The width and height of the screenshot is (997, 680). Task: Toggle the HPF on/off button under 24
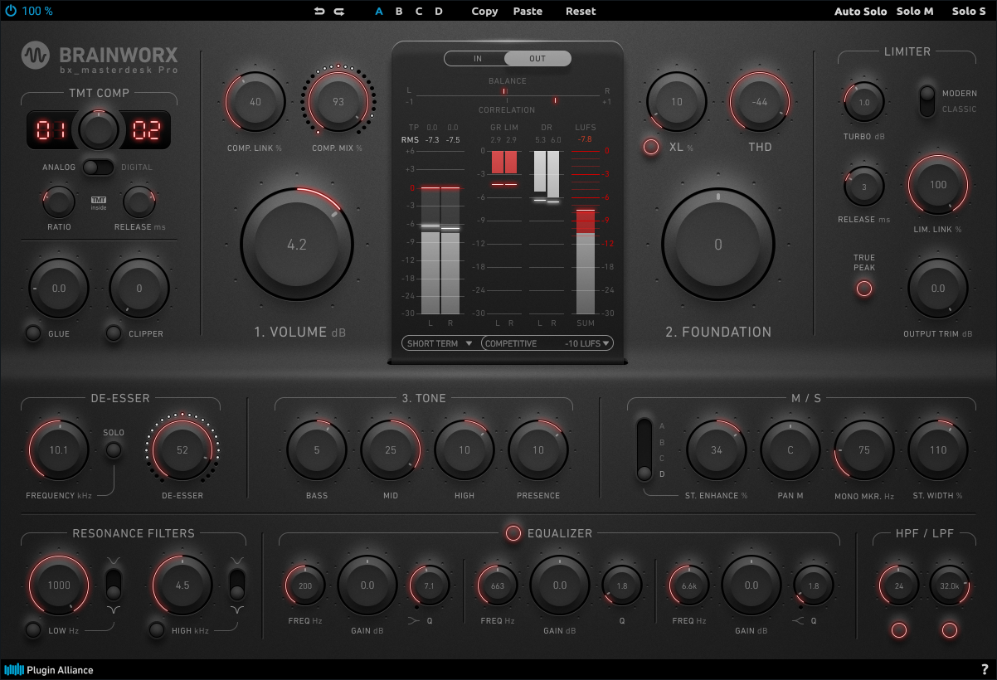click(x=898, y=629)
